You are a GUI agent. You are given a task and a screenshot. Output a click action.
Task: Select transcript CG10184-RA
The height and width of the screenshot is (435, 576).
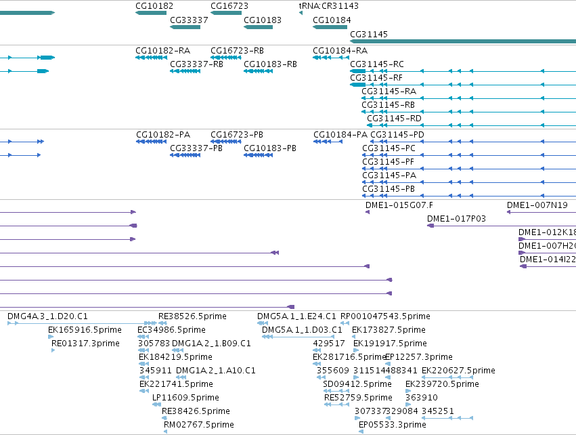tap(331, 58)
